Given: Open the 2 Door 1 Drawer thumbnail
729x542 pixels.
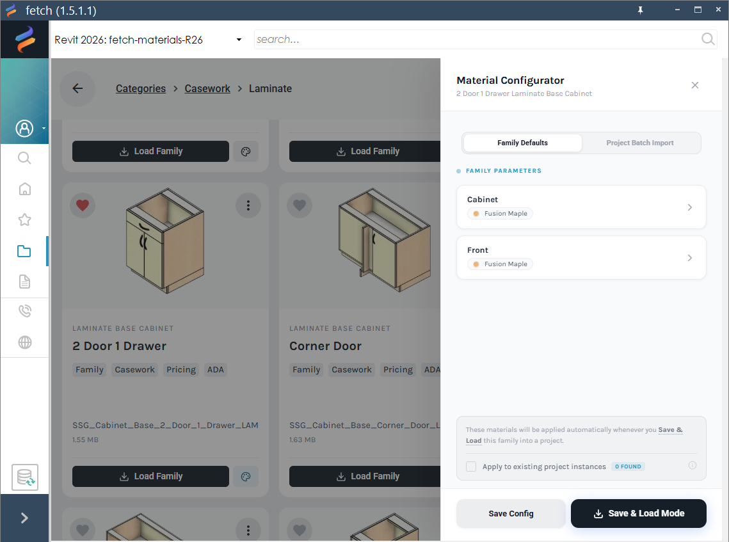Looking at the screenshot, I should [165, 241].
